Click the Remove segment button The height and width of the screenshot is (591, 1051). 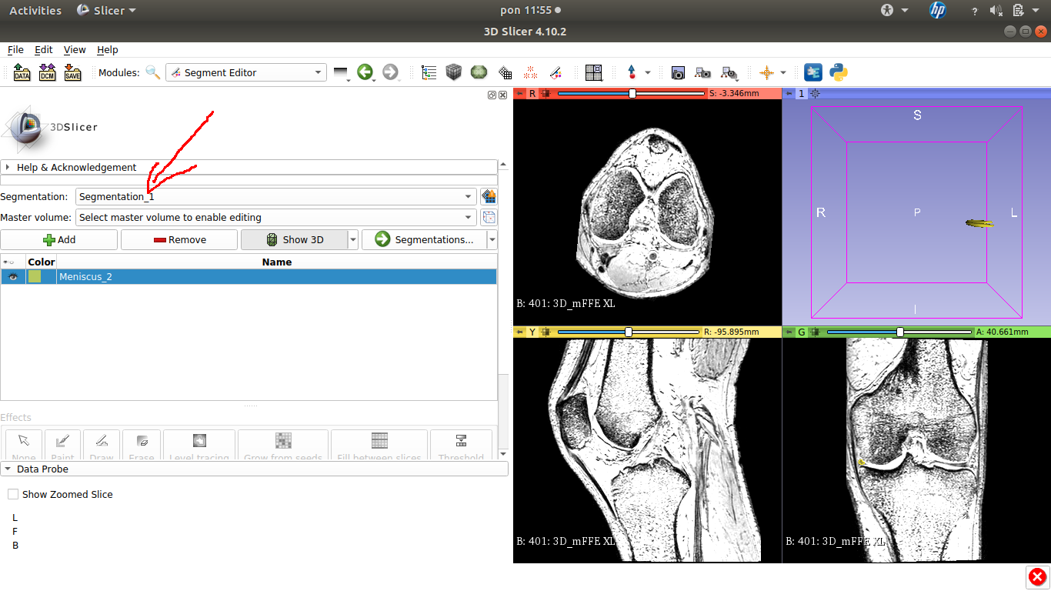(x=179, y=239)
